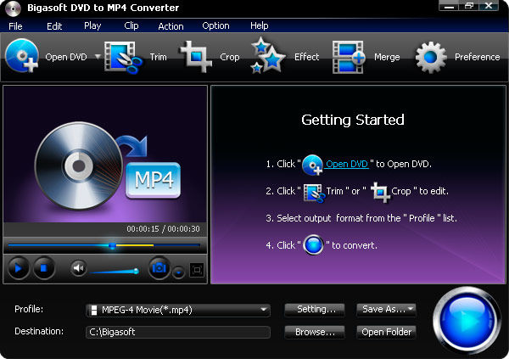Click the Open Folder button
This screenshot has width=509, height=359.
pyautogui.click(x=386, y=332)
